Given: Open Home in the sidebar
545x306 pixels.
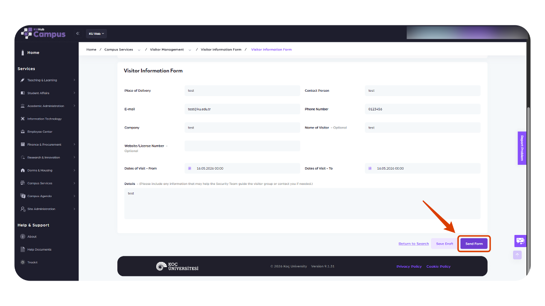Looking at the screenshot, I should pyautogui.click(x=33, y=53).
